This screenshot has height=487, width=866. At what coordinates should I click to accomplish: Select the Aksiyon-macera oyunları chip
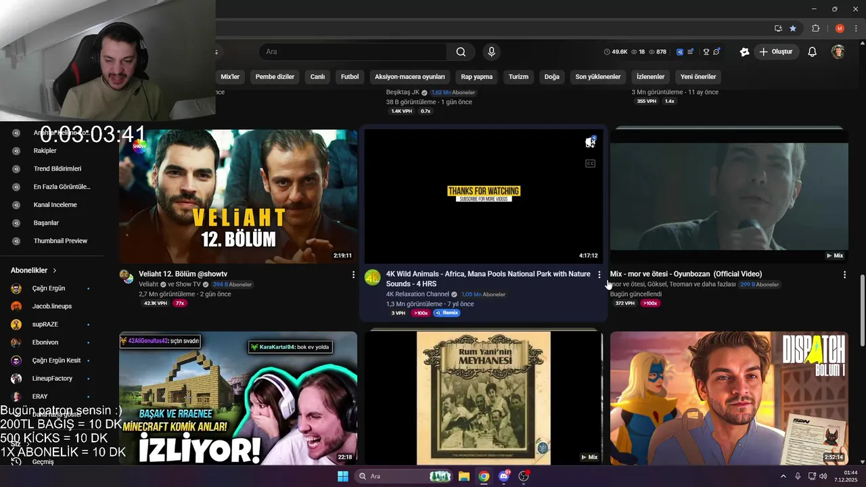[410, 76]
